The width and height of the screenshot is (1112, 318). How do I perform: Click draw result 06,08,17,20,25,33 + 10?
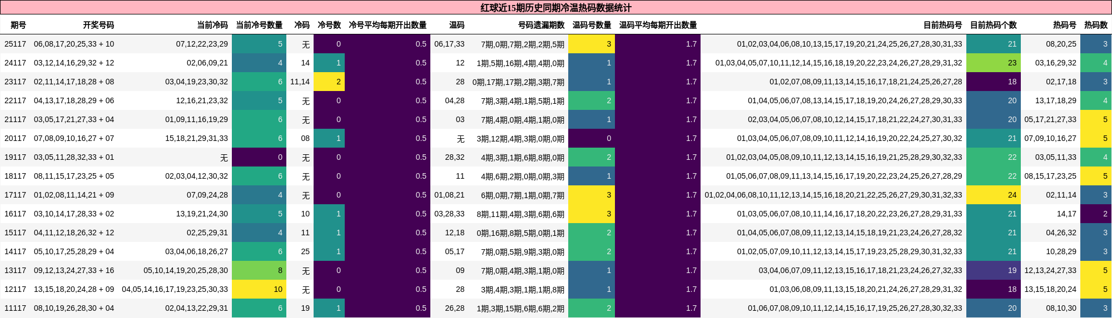pyautogui.click(x=74, y=44)
